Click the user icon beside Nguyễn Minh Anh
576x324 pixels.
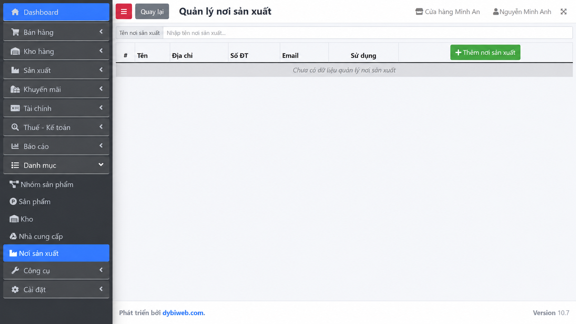[496, 12]
